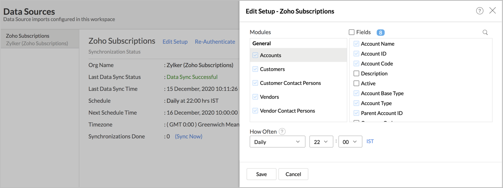The image size is (503, 188).
Task: Enable the Active field checkbox
Action: (x=356, y=83)
